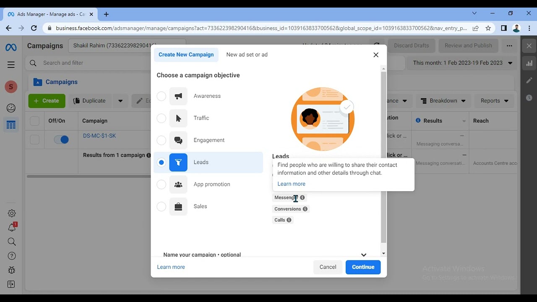The image size is (537, 302).
Task: Open the Results column menu arrow
Action: 464,121
